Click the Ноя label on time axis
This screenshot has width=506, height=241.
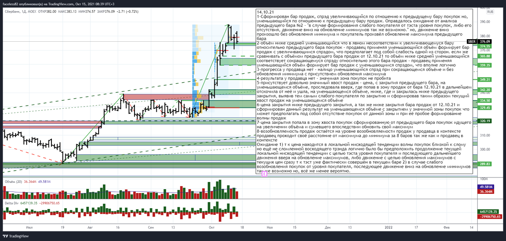click(x=270, y=227)
